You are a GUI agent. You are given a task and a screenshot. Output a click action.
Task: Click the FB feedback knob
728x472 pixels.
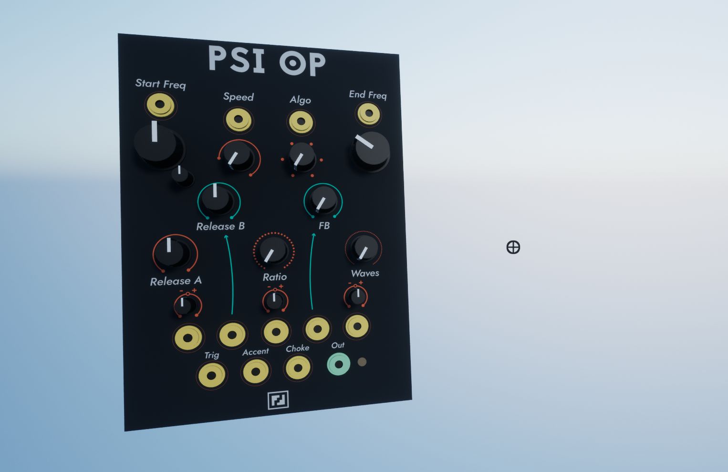323,200
